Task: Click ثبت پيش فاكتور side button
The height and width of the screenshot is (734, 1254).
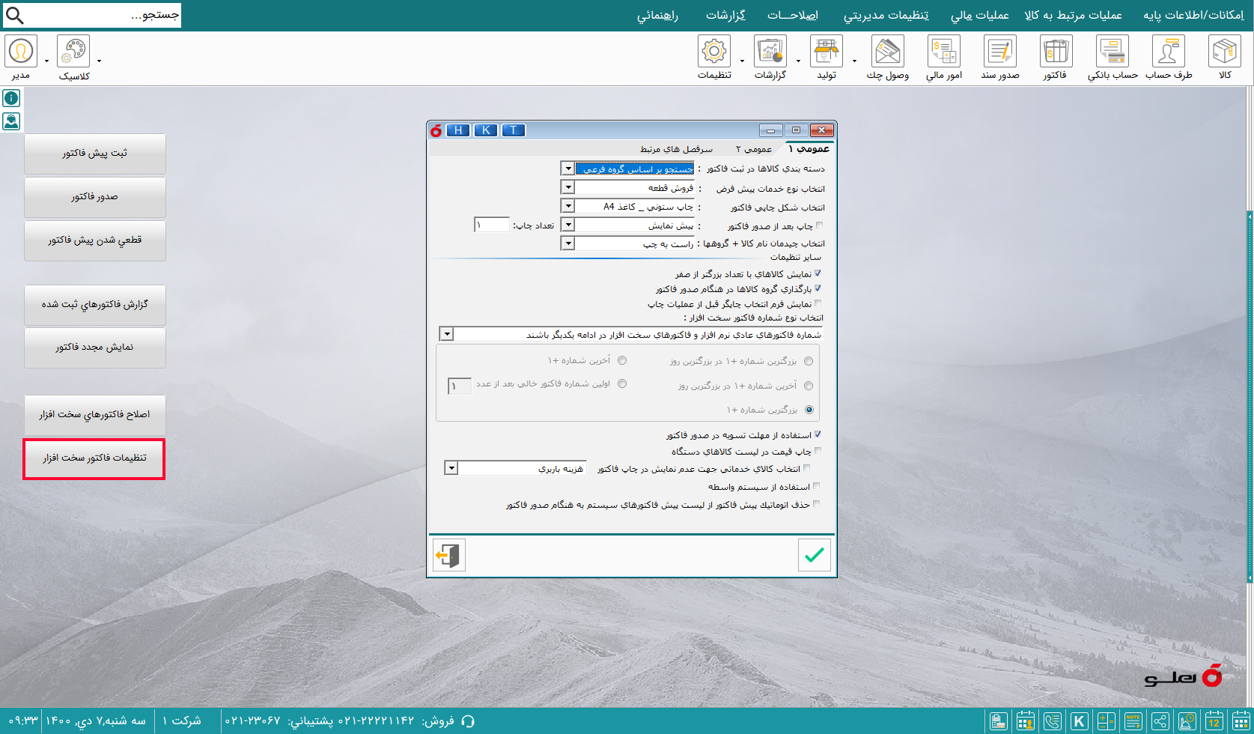Action: (x=94, y=154)
